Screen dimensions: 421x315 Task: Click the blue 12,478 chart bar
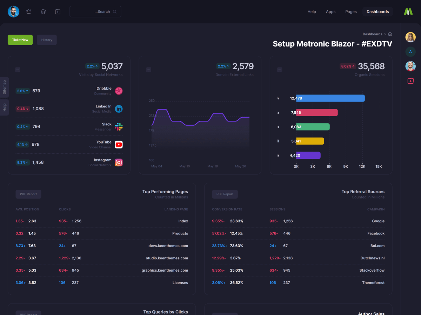pyautogui.click(x=330, y=98)
